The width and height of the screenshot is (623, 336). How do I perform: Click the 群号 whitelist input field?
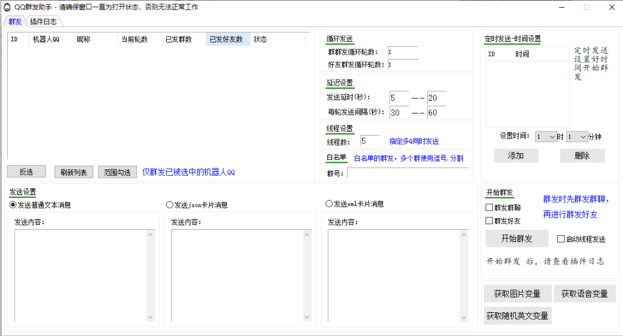pyautogui.click(x=408, y=173)
